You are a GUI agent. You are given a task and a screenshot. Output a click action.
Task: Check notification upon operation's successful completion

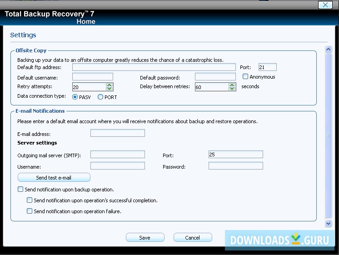pyautogui.click(x=30, y=200)
